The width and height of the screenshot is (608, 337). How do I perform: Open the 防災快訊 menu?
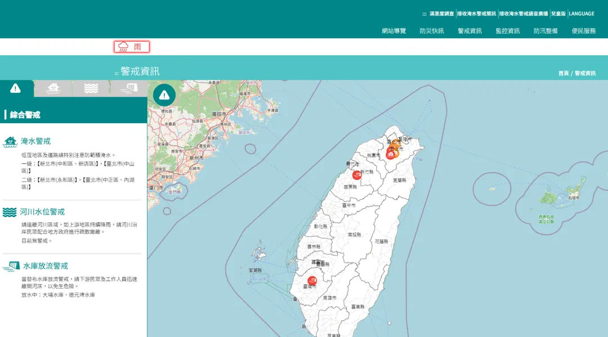pyautogui.click(x=432, y=31)
